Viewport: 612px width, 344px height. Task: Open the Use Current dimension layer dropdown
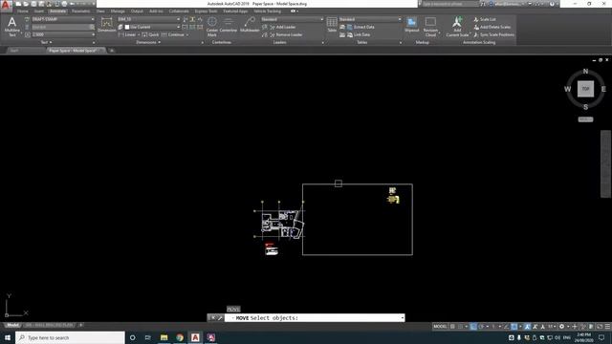(x=152, y=27)
